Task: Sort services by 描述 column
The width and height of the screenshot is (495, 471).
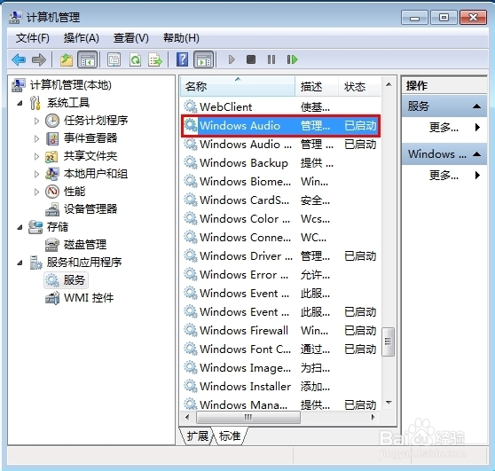Action: (x=317, y=86)
